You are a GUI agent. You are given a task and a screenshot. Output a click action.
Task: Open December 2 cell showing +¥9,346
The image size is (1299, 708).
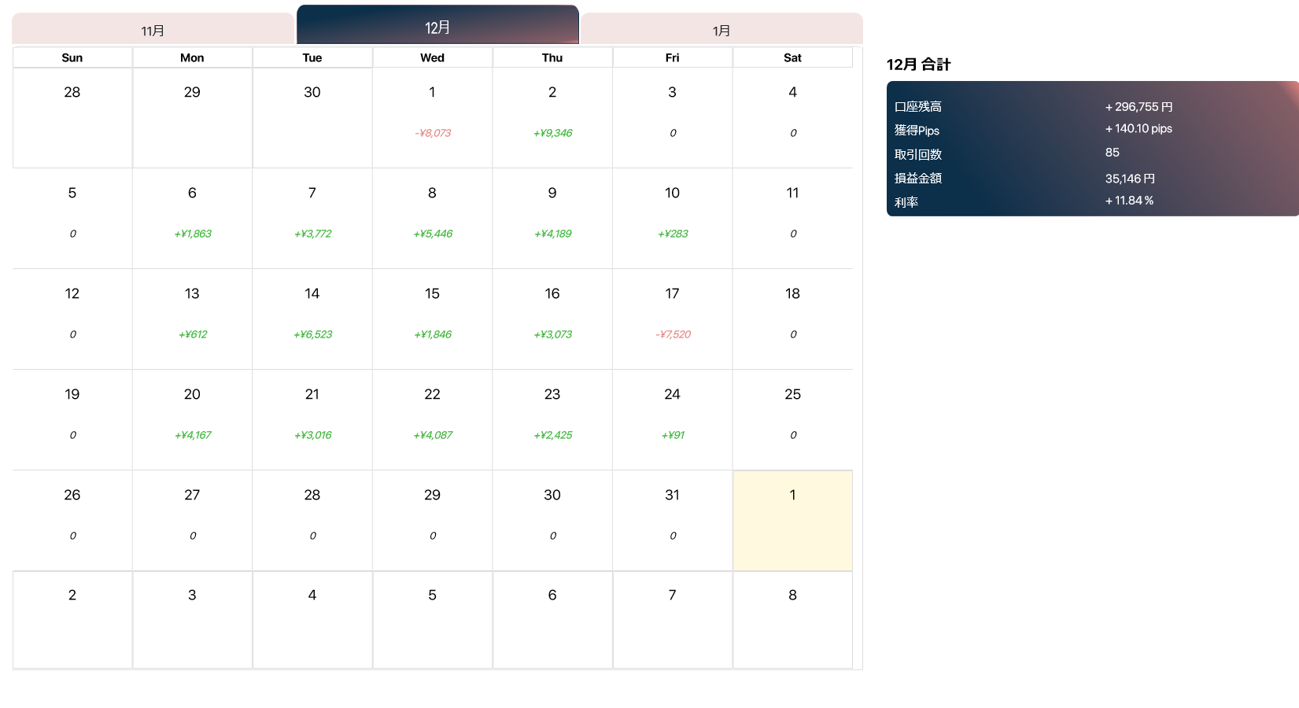point(552,118)
